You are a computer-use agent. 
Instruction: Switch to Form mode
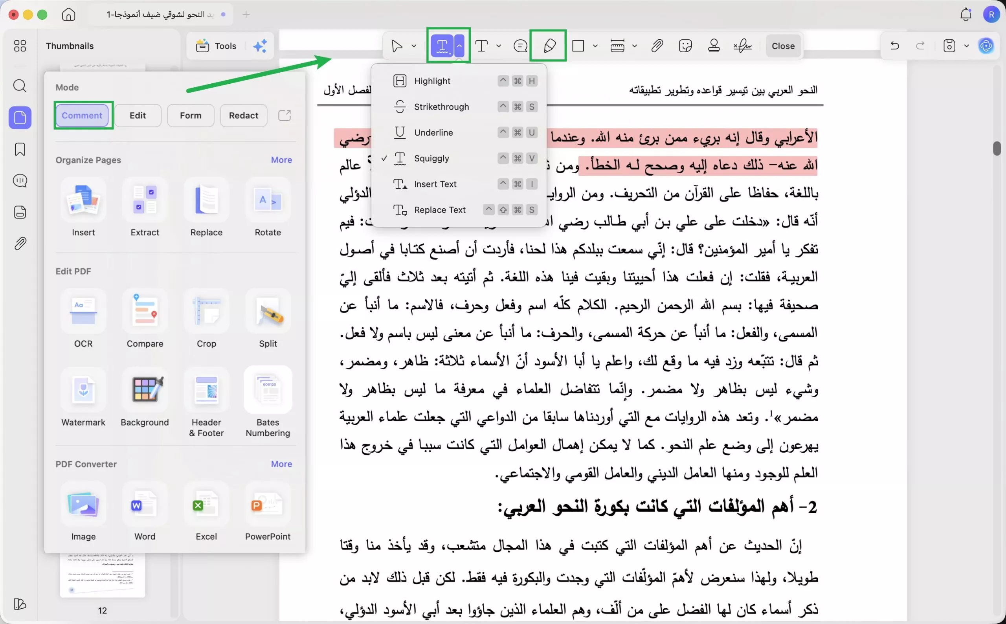click(191, 115)
